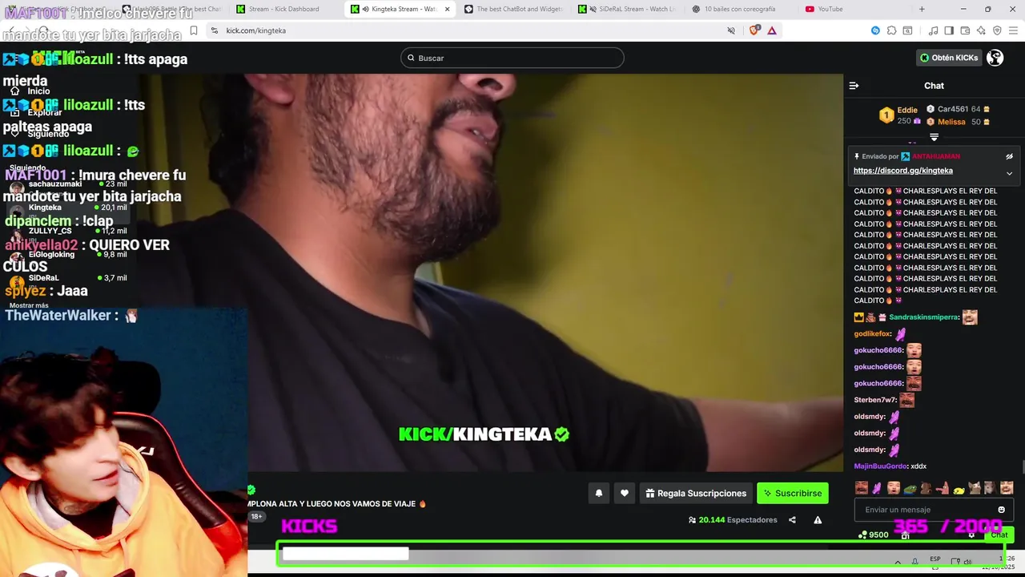
Task: Open the Shazam extension icon
Action: [875, 30]
